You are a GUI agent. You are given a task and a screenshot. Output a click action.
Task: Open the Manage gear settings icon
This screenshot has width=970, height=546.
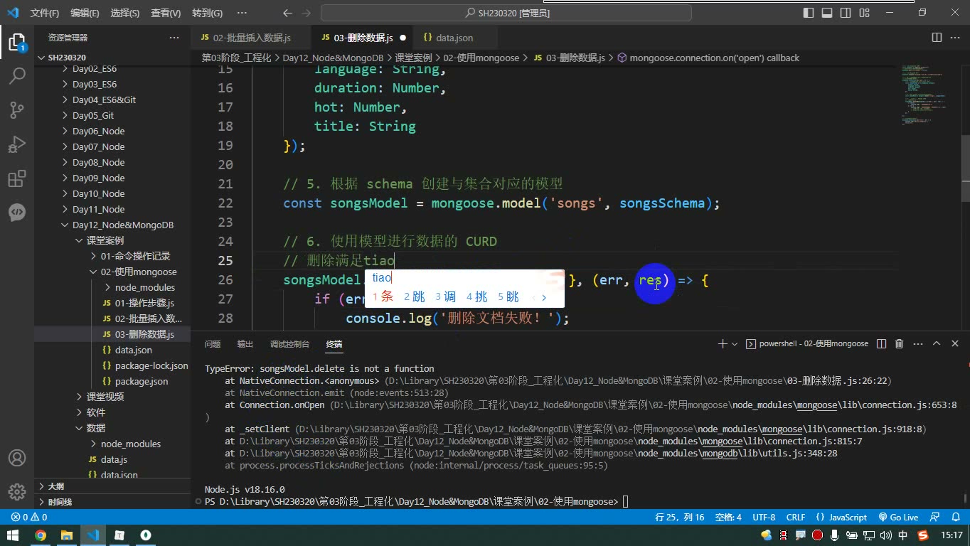coord(17,491)
